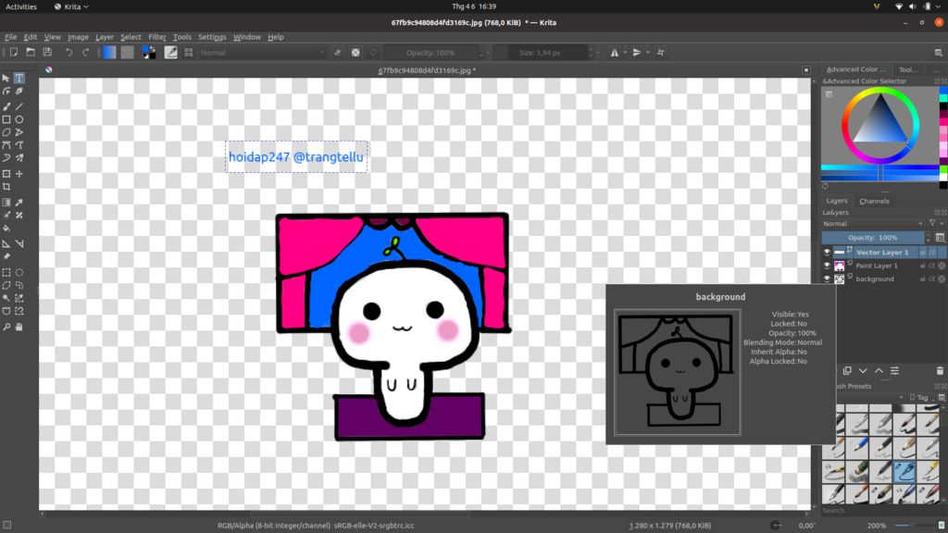
Task: Select the Paint Layer 1 layer
Action: (877, 266)
